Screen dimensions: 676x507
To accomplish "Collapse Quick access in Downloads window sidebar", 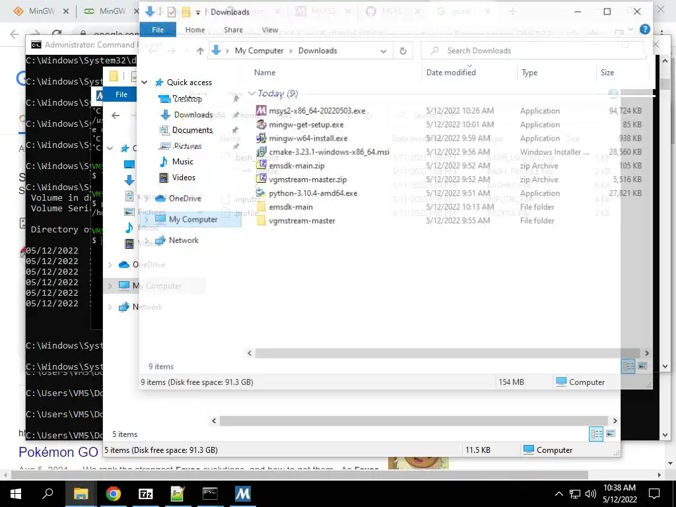I will tap(145, 83).
